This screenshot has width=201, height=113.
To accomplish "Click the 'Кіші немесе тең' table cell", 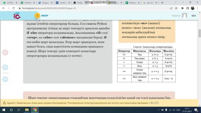I will [x=139, y=78].
